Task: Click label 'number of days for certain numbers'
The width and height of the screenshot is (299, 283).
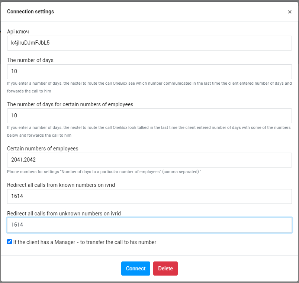Action: point(70,104)
